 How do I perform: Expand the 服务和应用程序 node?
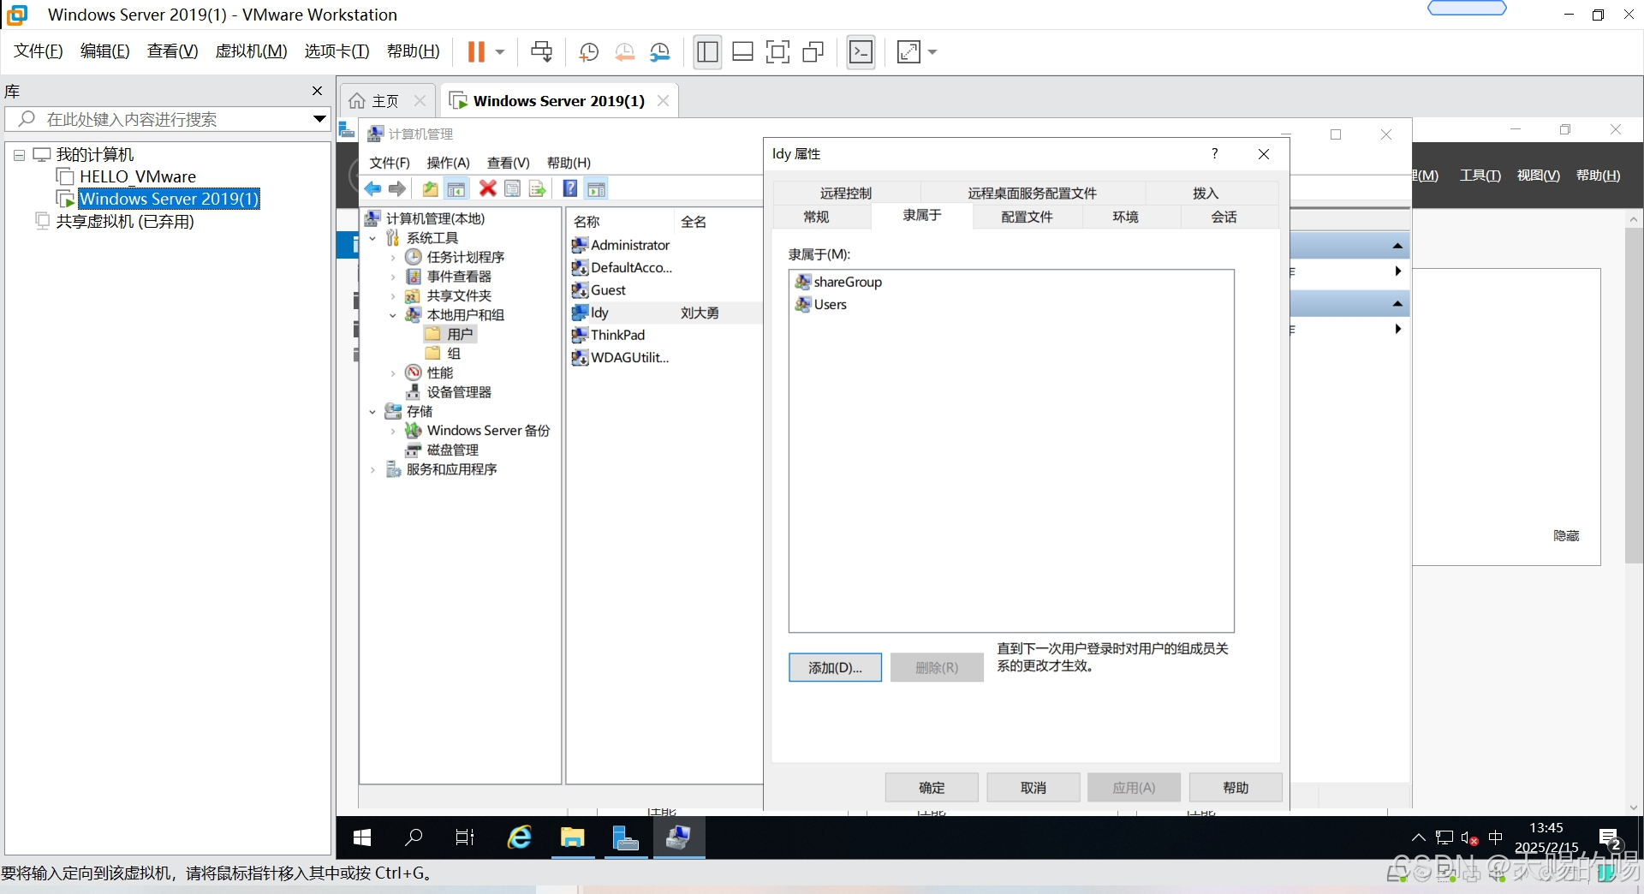[x=372, y=470]
